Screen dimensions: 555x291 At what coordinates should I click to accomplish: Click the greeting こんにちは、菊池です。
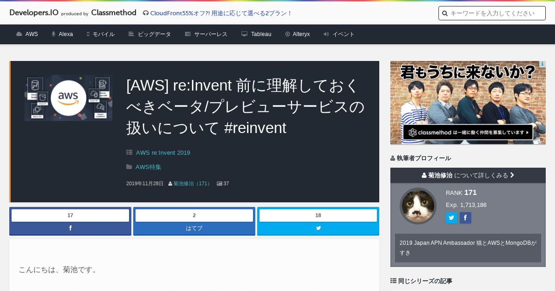pyautogui.click(x=59, y=269)
